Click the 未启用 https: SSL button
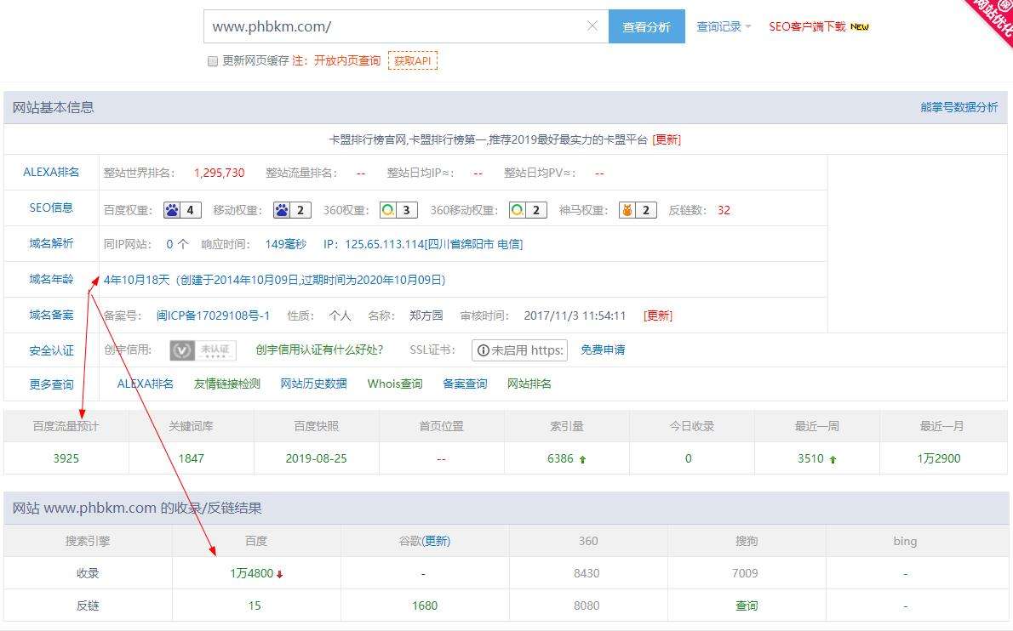 click(x=519, y=350)
